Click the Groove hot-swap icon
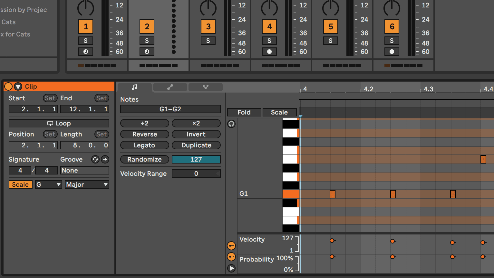The width and height of the screenshot is (494, 278). pyautogui.click(x=95, y=159)
